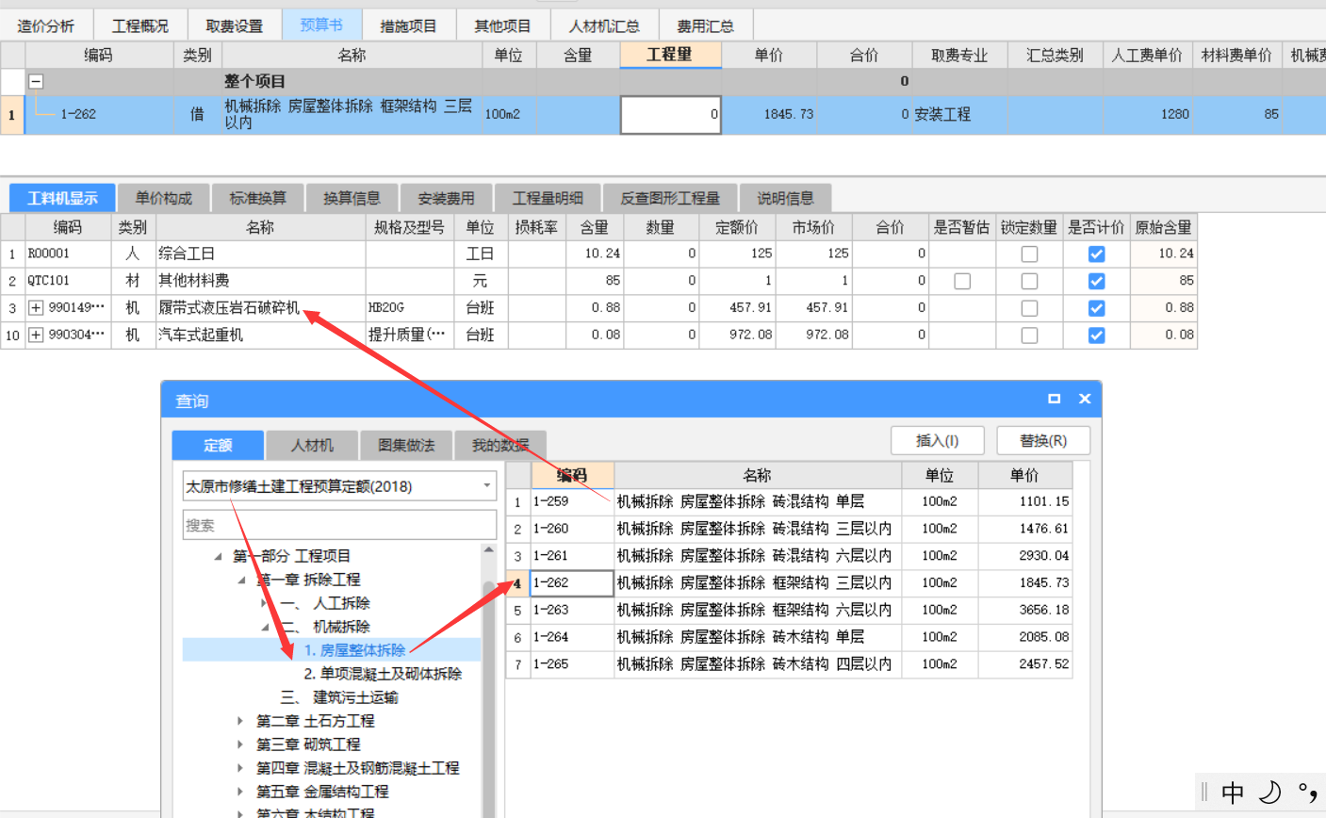The width and height of the screenshot is (1326, 818).
Task: Expand the 990304 machine row plus box
Action: [x=36, y=335]
